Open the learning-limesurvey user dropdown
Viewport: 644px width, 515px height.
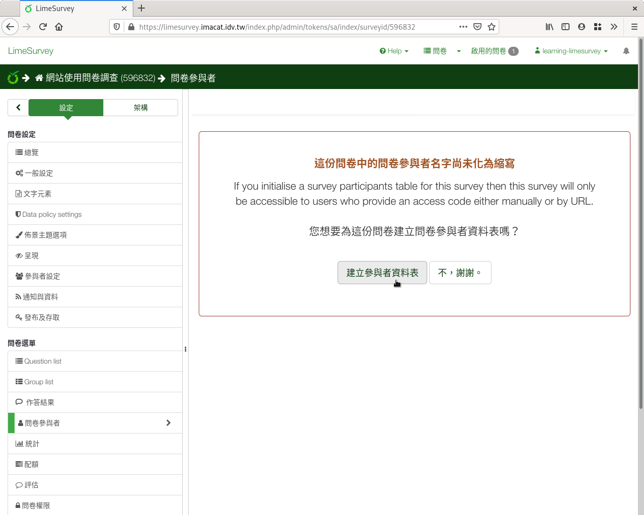[571, 51]
